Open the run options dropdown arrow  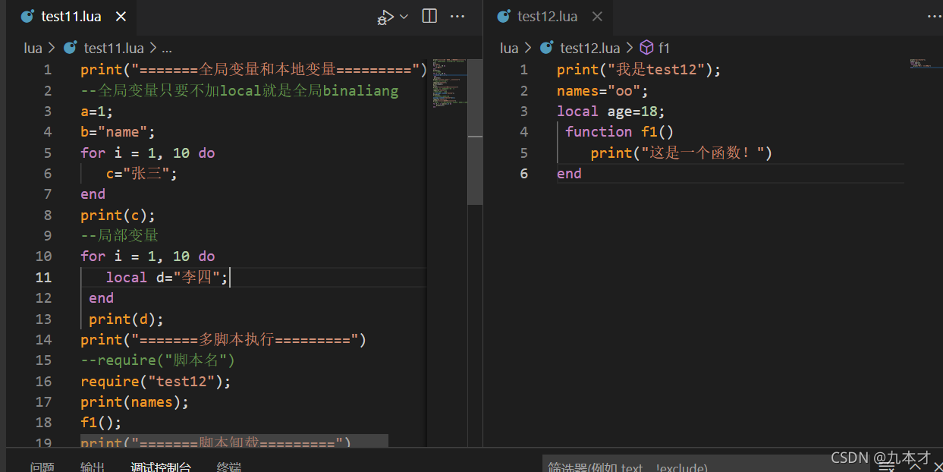(404, 17)
